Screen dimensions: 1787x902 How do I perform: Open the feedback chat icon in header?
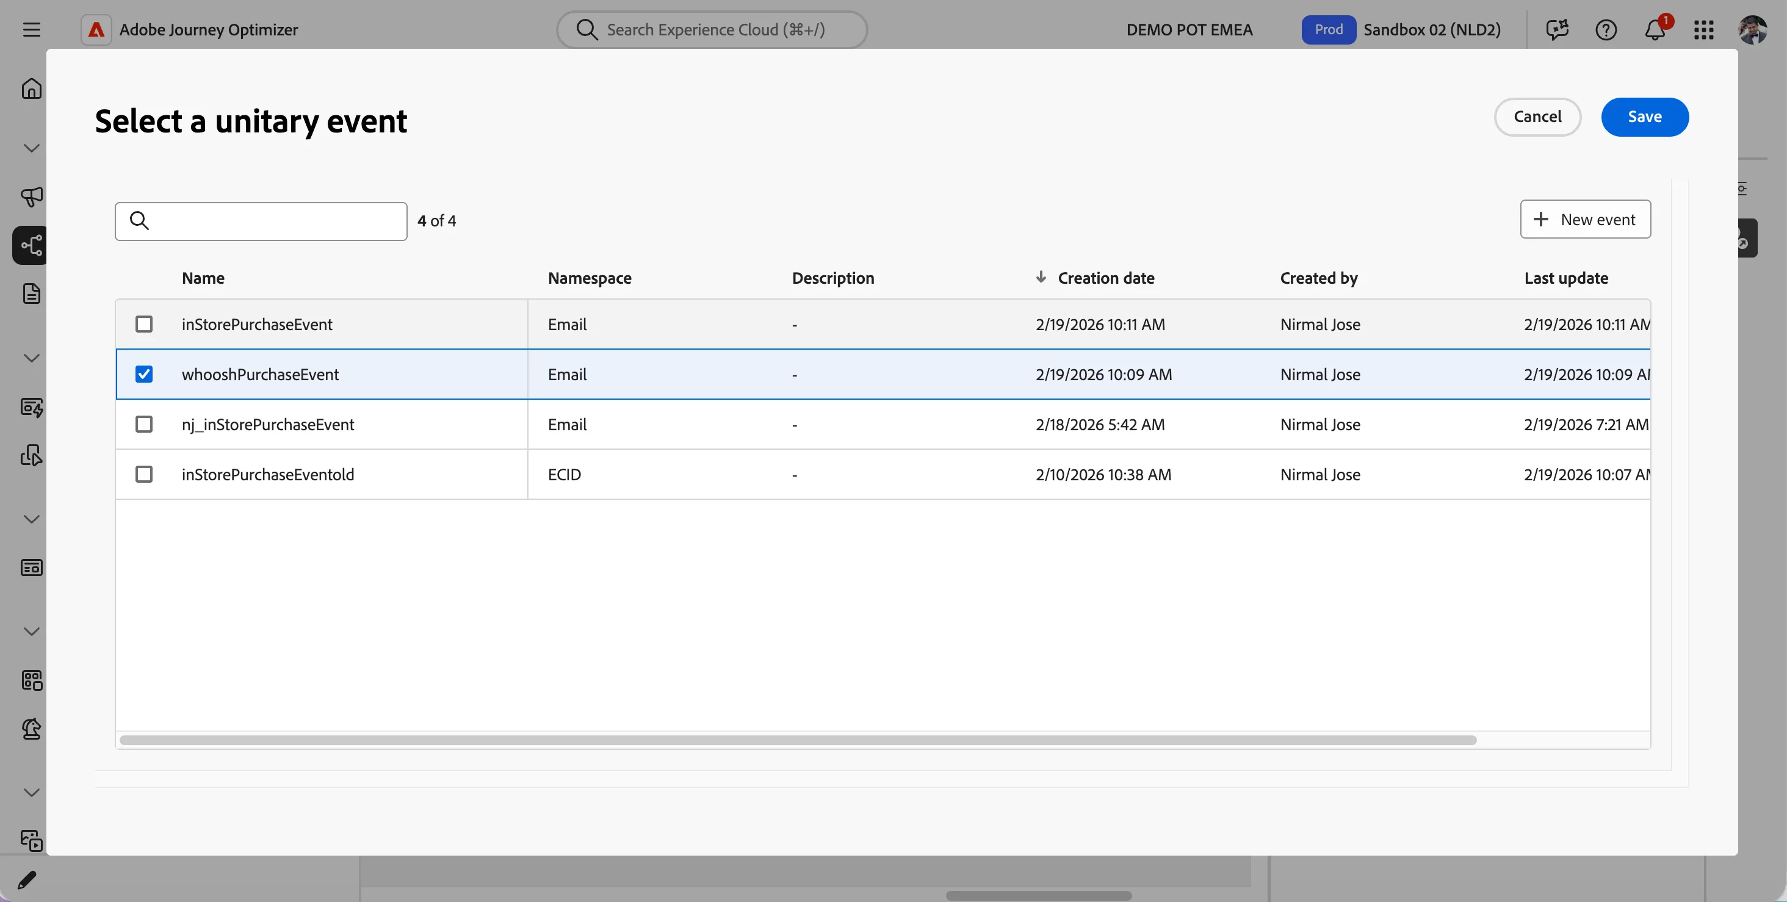[x=1558, y=30]
